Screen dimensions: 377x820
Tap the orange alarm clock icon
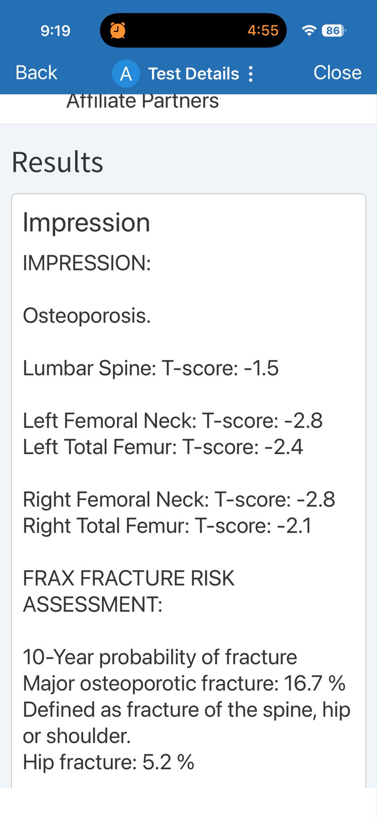pos(118,30)
